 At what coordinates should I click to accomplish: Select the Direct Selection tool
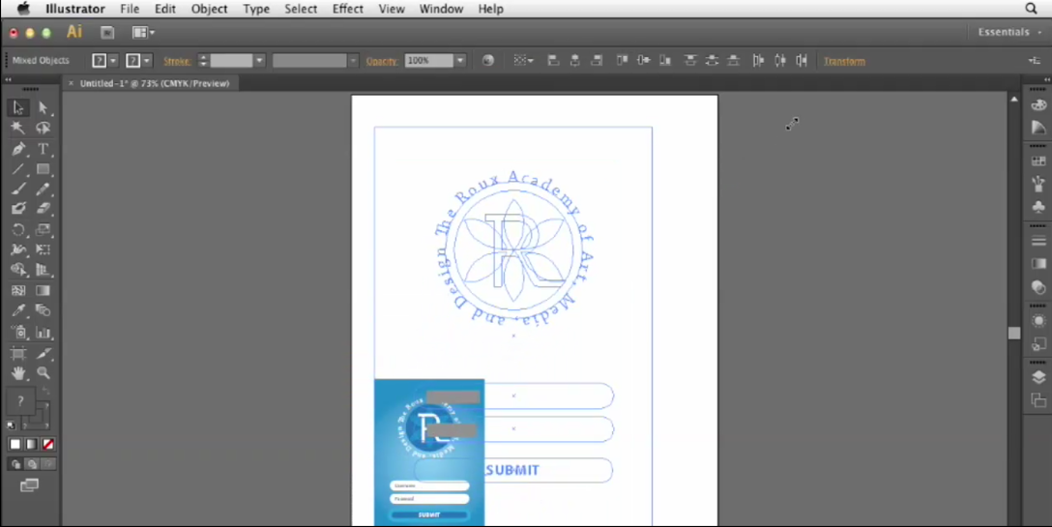(x=43, y=107)
